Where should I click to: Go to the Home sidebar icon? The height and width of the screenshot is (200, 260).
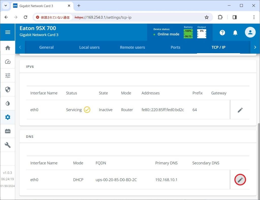pos(8,48)
